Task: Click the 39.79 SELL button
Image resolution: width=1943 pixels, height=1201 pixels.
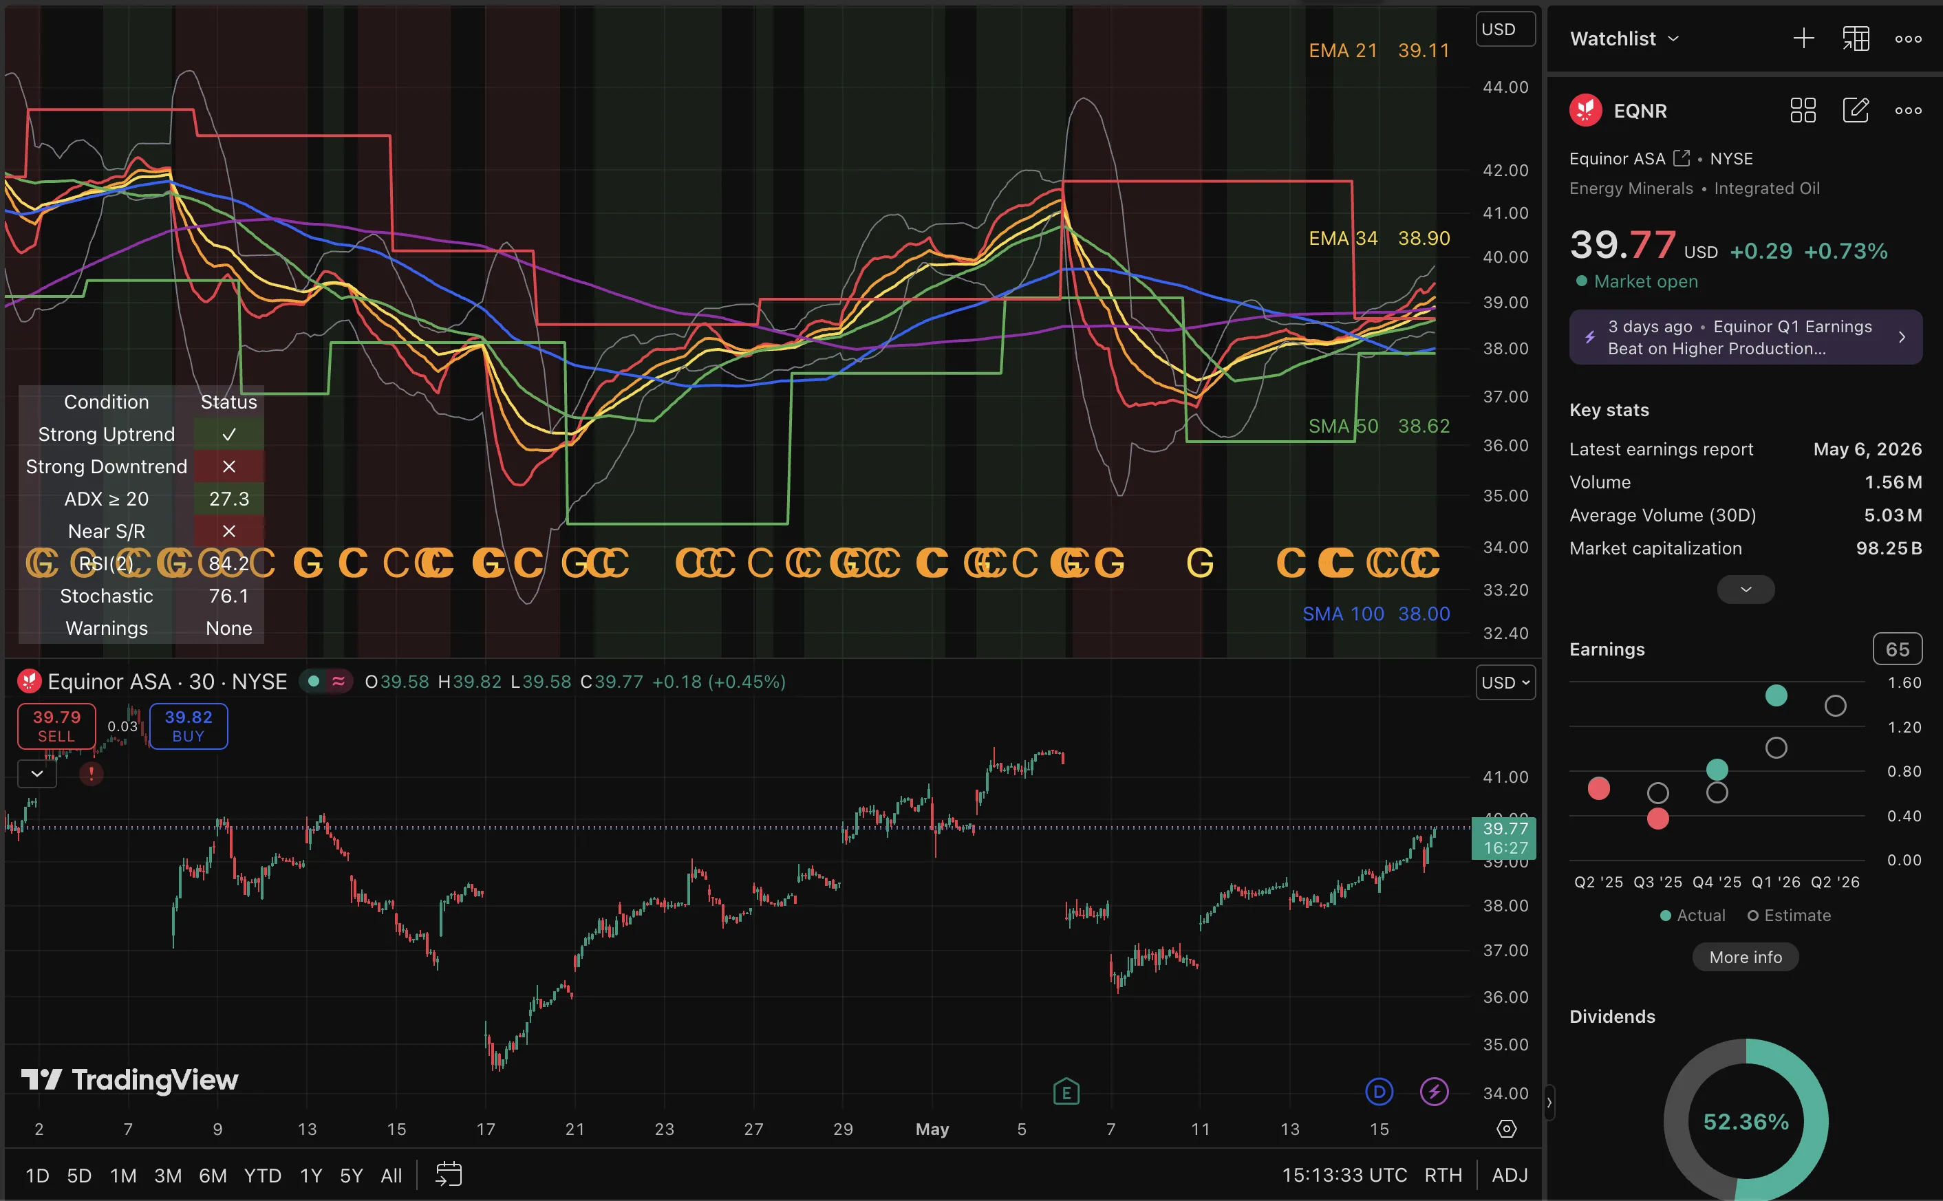Action: 56,726
